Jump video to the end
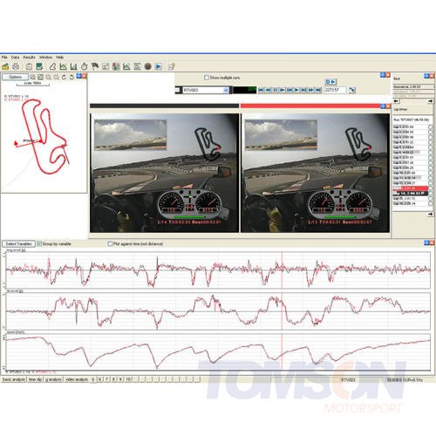The image size is (436, 436). pyautogui.click(x=318, y=90)
